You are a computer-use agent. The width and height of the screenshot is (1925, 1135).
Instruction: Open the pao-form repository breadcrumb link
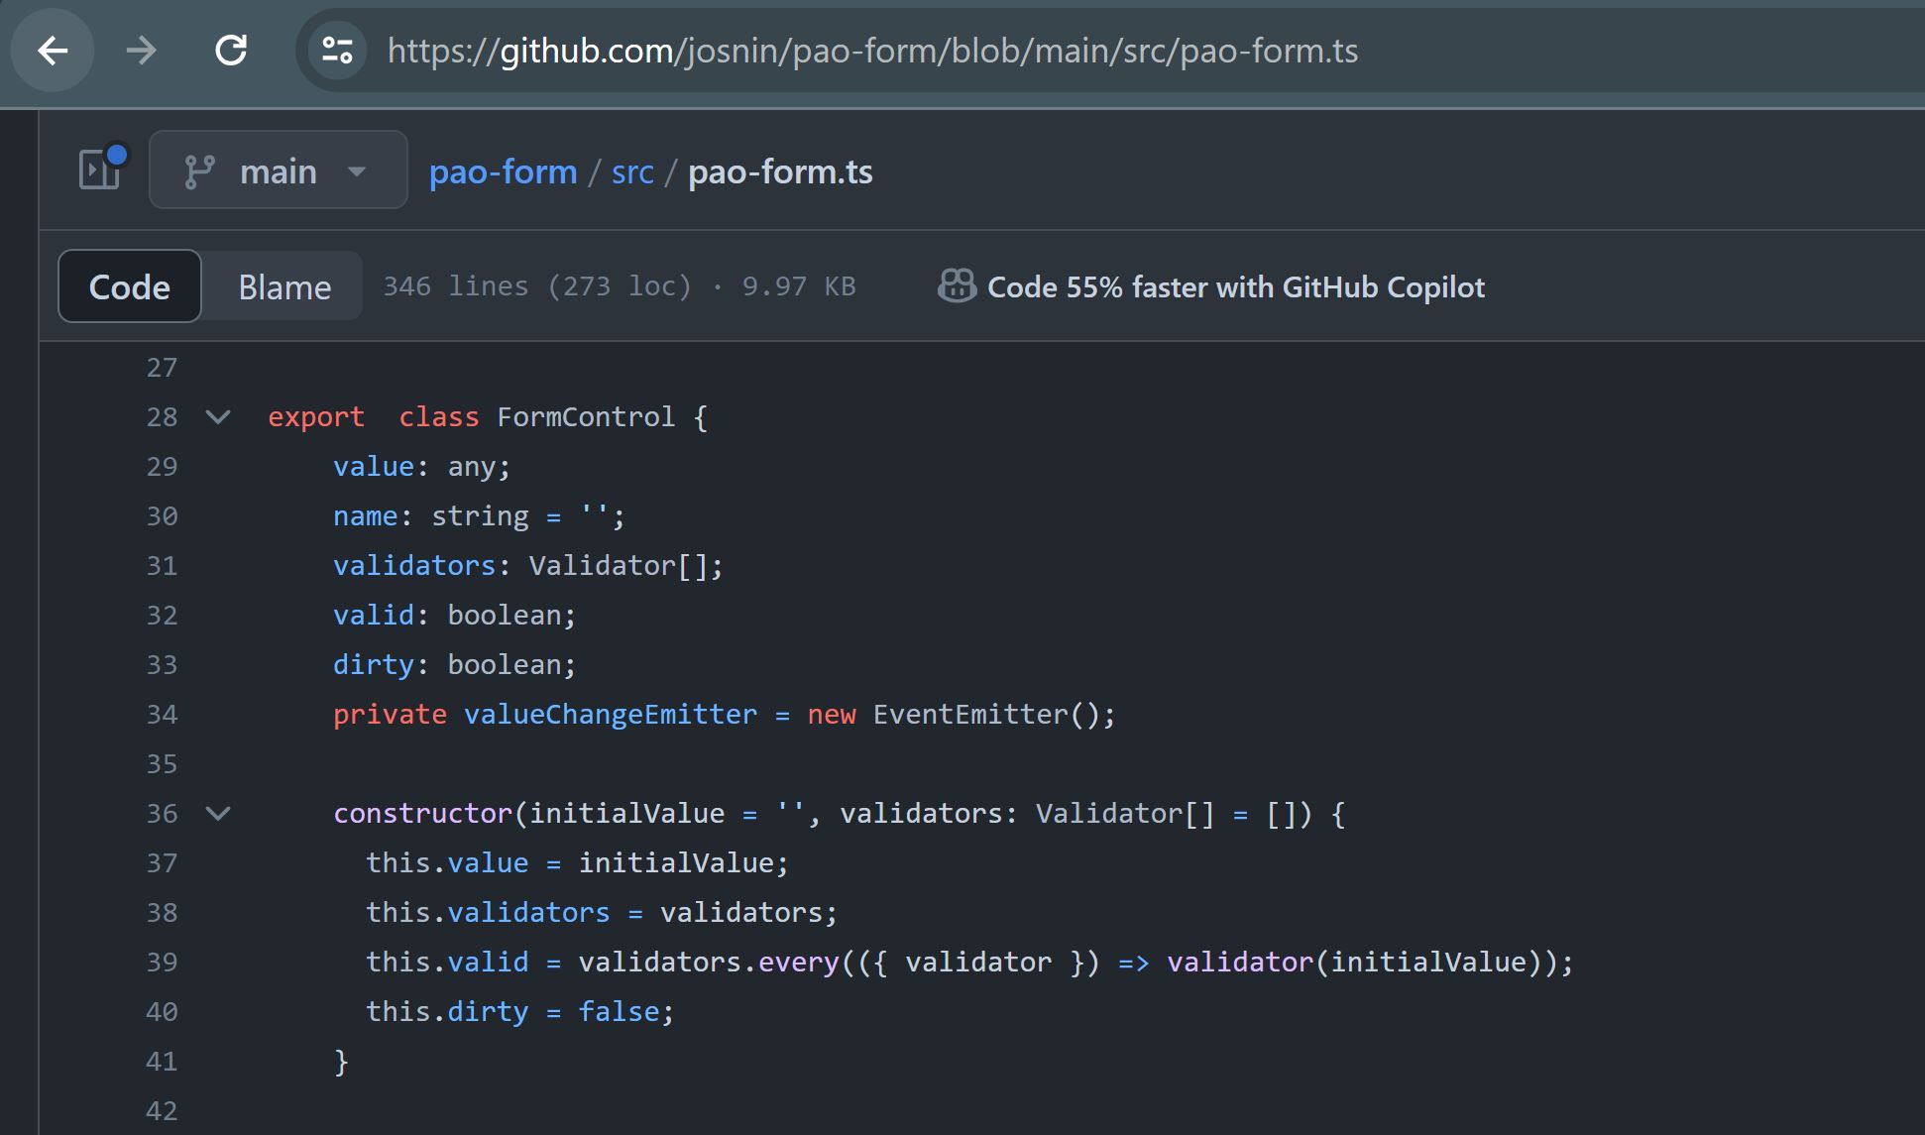pyautogui.click(x=503, y=171)
